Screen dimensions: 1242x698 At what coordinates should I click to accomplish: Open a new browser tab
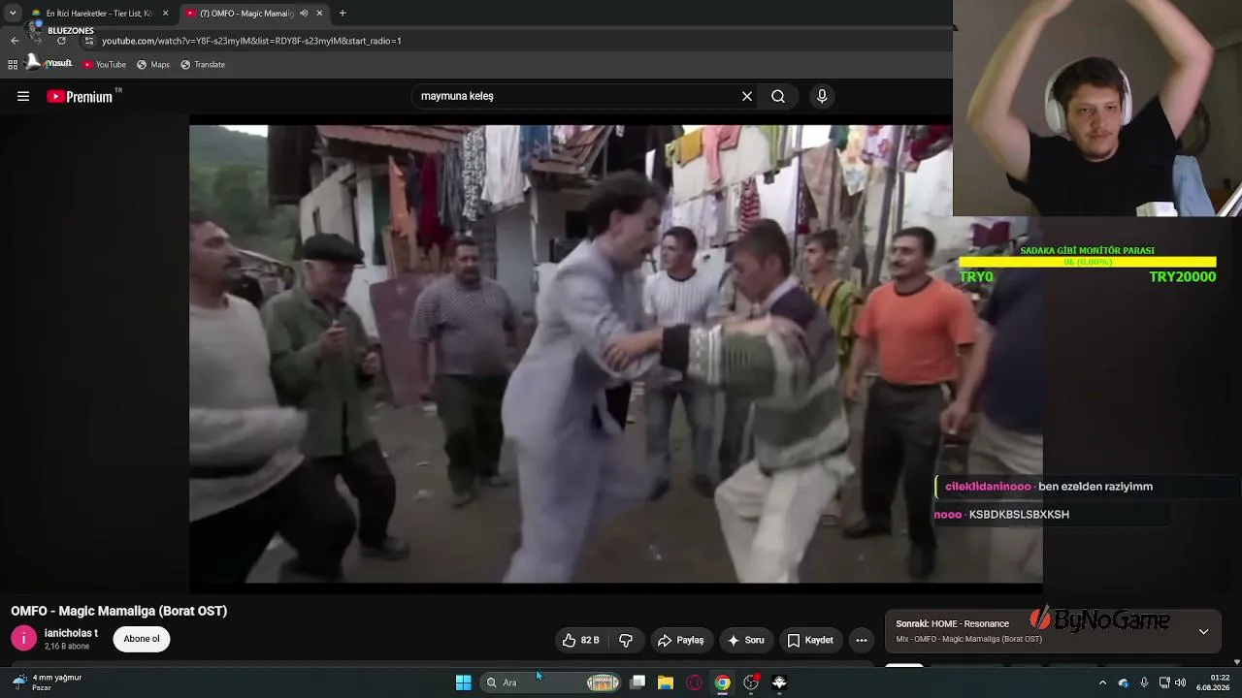343,14
